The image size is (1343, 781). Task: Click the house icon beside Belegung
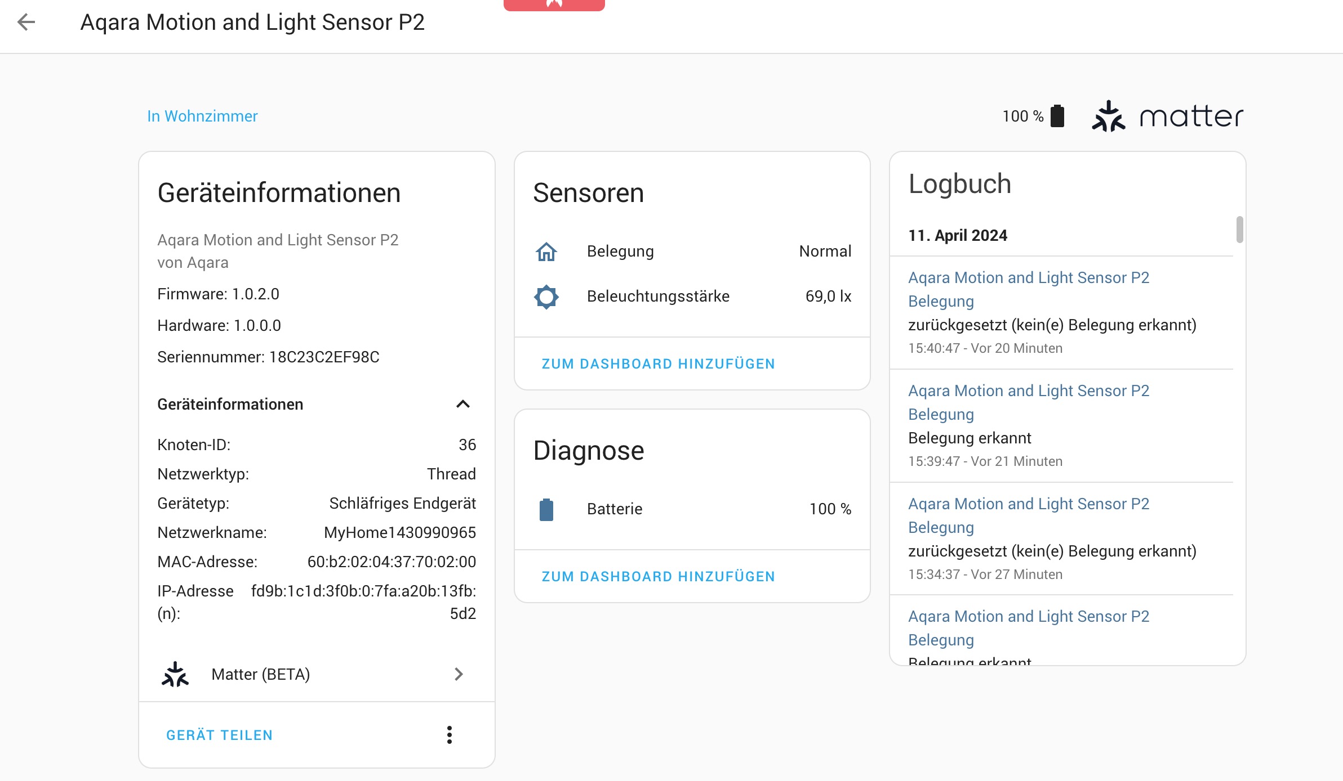click(546, 252)
